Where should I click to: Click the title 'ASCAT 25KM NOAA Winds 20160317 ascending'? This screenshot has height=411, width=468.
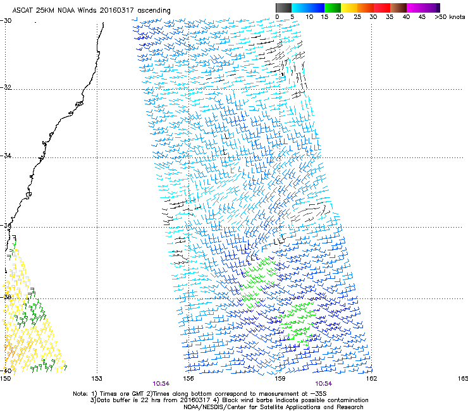click(x=91, y=11)
